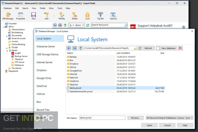Viewport: 198px width, 132px height.
Task: Open Options toolbar icon
Action: coord(113,16)
